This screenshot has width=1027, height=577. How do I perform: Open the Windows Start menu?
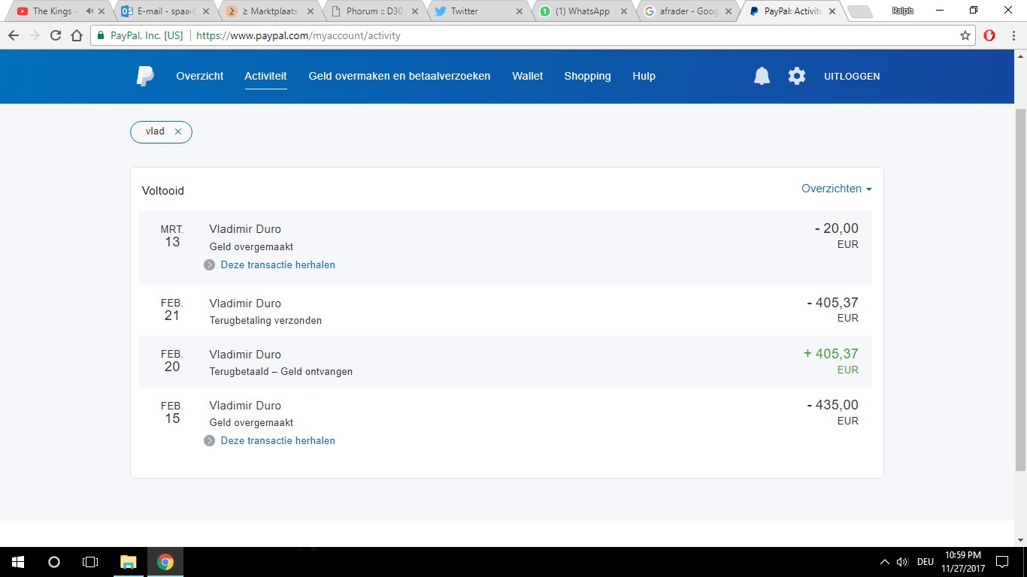tap(17, 562)
